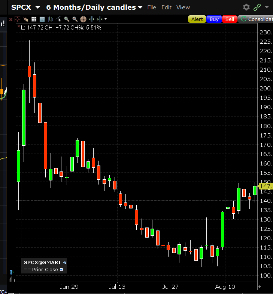Image resolution: width=273 pixels, height=294 pixels.
Task: Click the Jul 27 date label
Action: [x=170, y=287]
